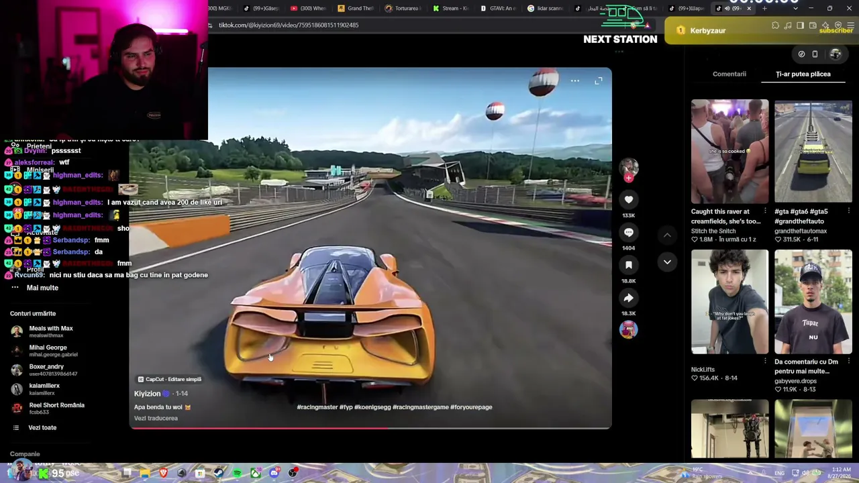The image size is (859, 483).
Task: Click the Companie footer link
Action: point(25,454)
